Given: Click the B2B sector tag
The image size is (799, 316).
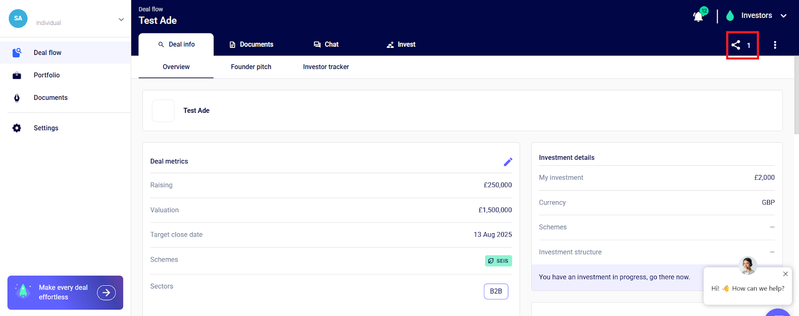Looking at the screenshot, I should tap(496, 291).
